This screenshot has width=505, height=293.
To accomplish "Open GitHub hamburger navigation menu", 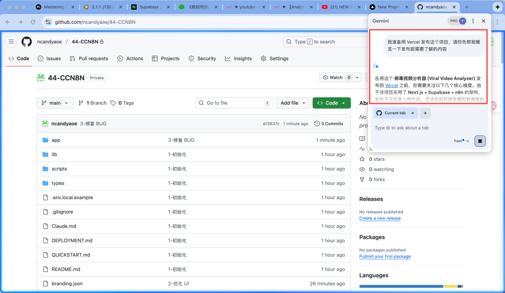I will (x=11, y=42).
